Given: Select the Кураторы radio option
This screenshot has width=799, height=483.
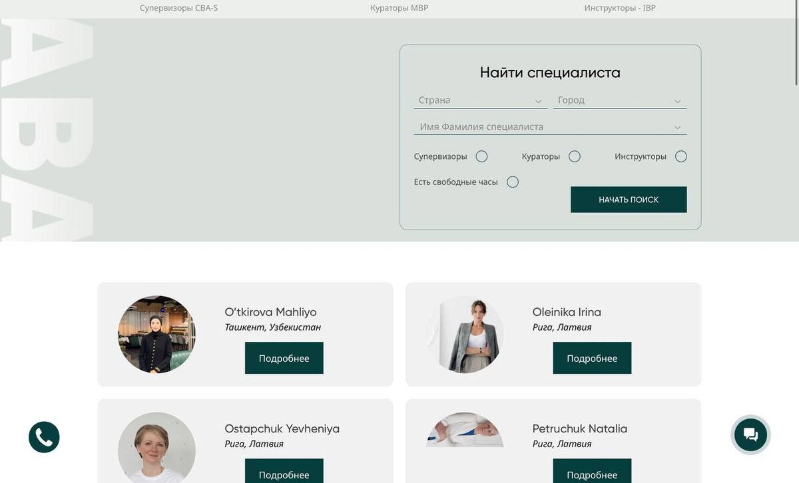Looking at the screenshot, I should coord(575,156).
